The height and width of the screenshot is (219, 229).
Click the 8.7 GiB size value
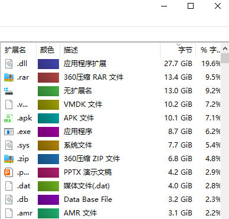(180, 132)
